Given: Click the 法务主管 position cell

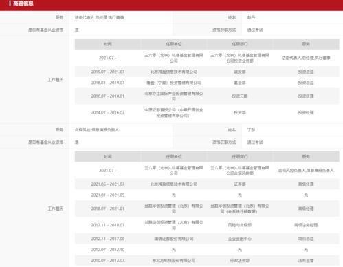Looking at the screenshot, I should (x=306, y=261).
